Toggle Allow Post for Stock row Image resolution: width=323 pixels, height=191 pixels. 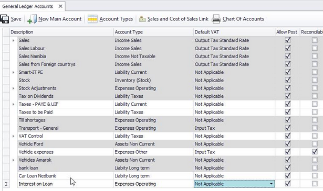288,80
